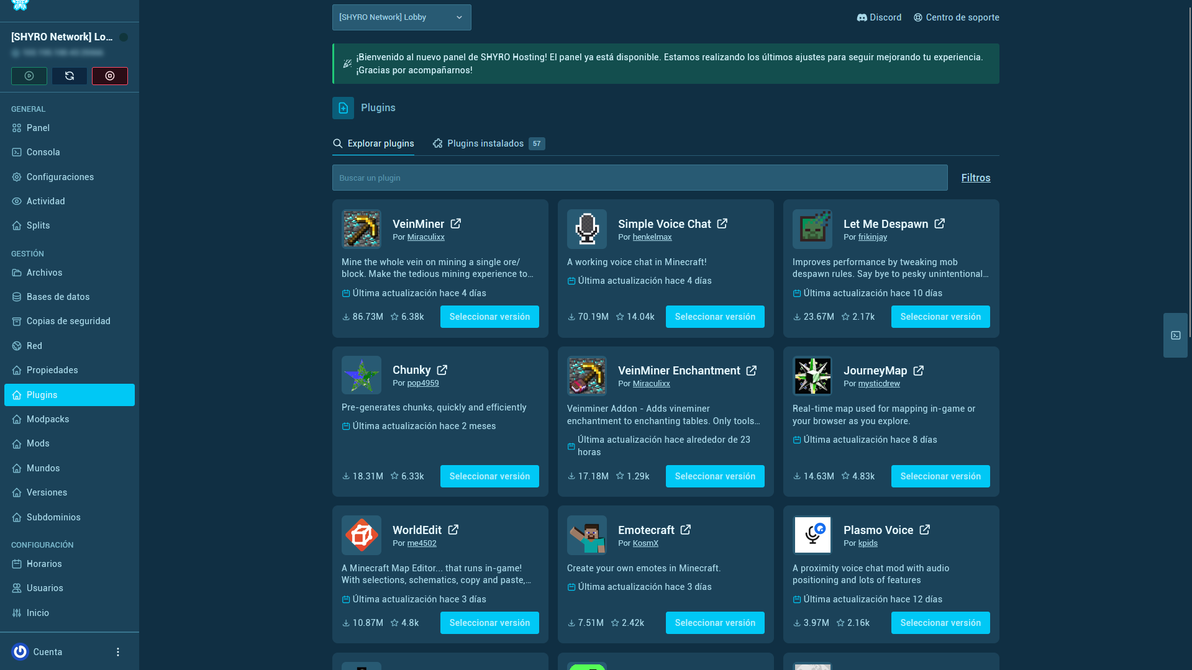Open Archivos in the sidebar
The height and width of the screenshot is (670, 1192).
[70, 273]
